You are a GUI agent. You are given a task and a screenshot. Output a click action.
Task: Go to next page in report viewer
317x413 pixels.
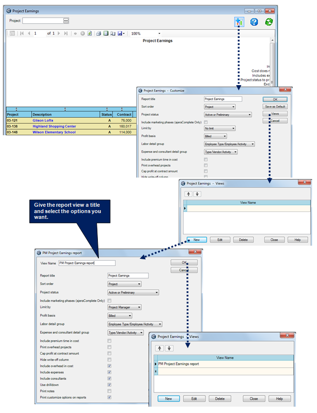click(x=59, y=34)
